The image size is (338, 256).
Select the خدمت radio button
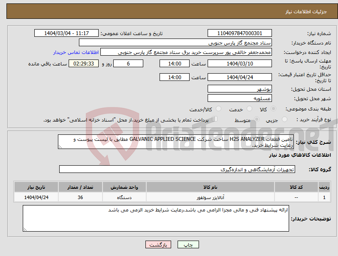pos(249,109)
